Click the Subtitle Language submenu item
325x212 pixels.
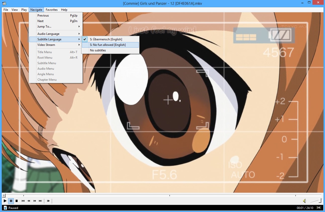(x=56, y=39)
